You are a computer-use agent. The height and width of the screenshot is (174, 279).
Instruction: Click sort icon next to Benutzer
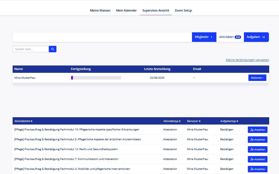point(200,121)
